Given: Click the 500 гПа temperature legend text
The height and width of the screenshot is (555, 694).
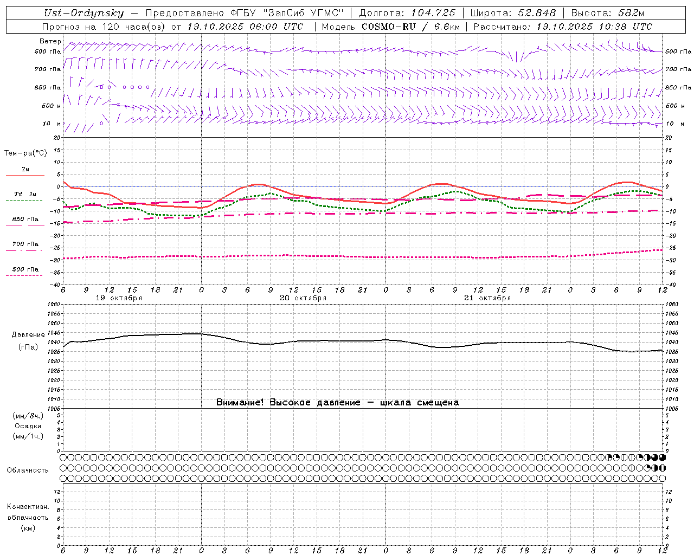Looking at the screenshot, I should tap(25, 269).
